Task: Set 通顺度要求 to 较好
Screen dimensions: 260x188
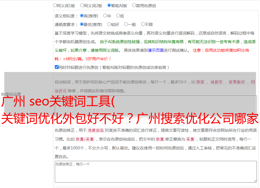Action: pyautogui.click(x=109, y=24)
